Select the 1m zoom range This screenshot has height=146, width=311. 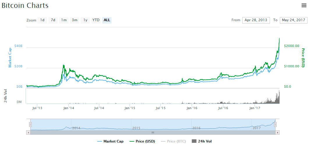click(x=64, y=20)
